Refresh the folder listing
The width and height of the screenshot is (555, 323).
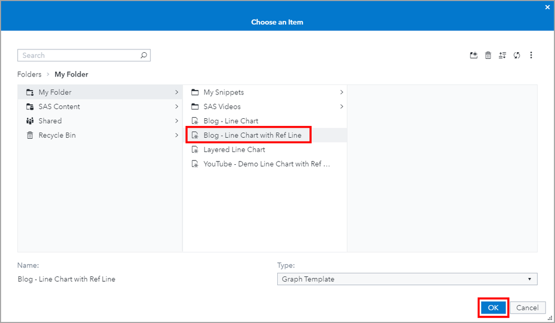[517, 55]
